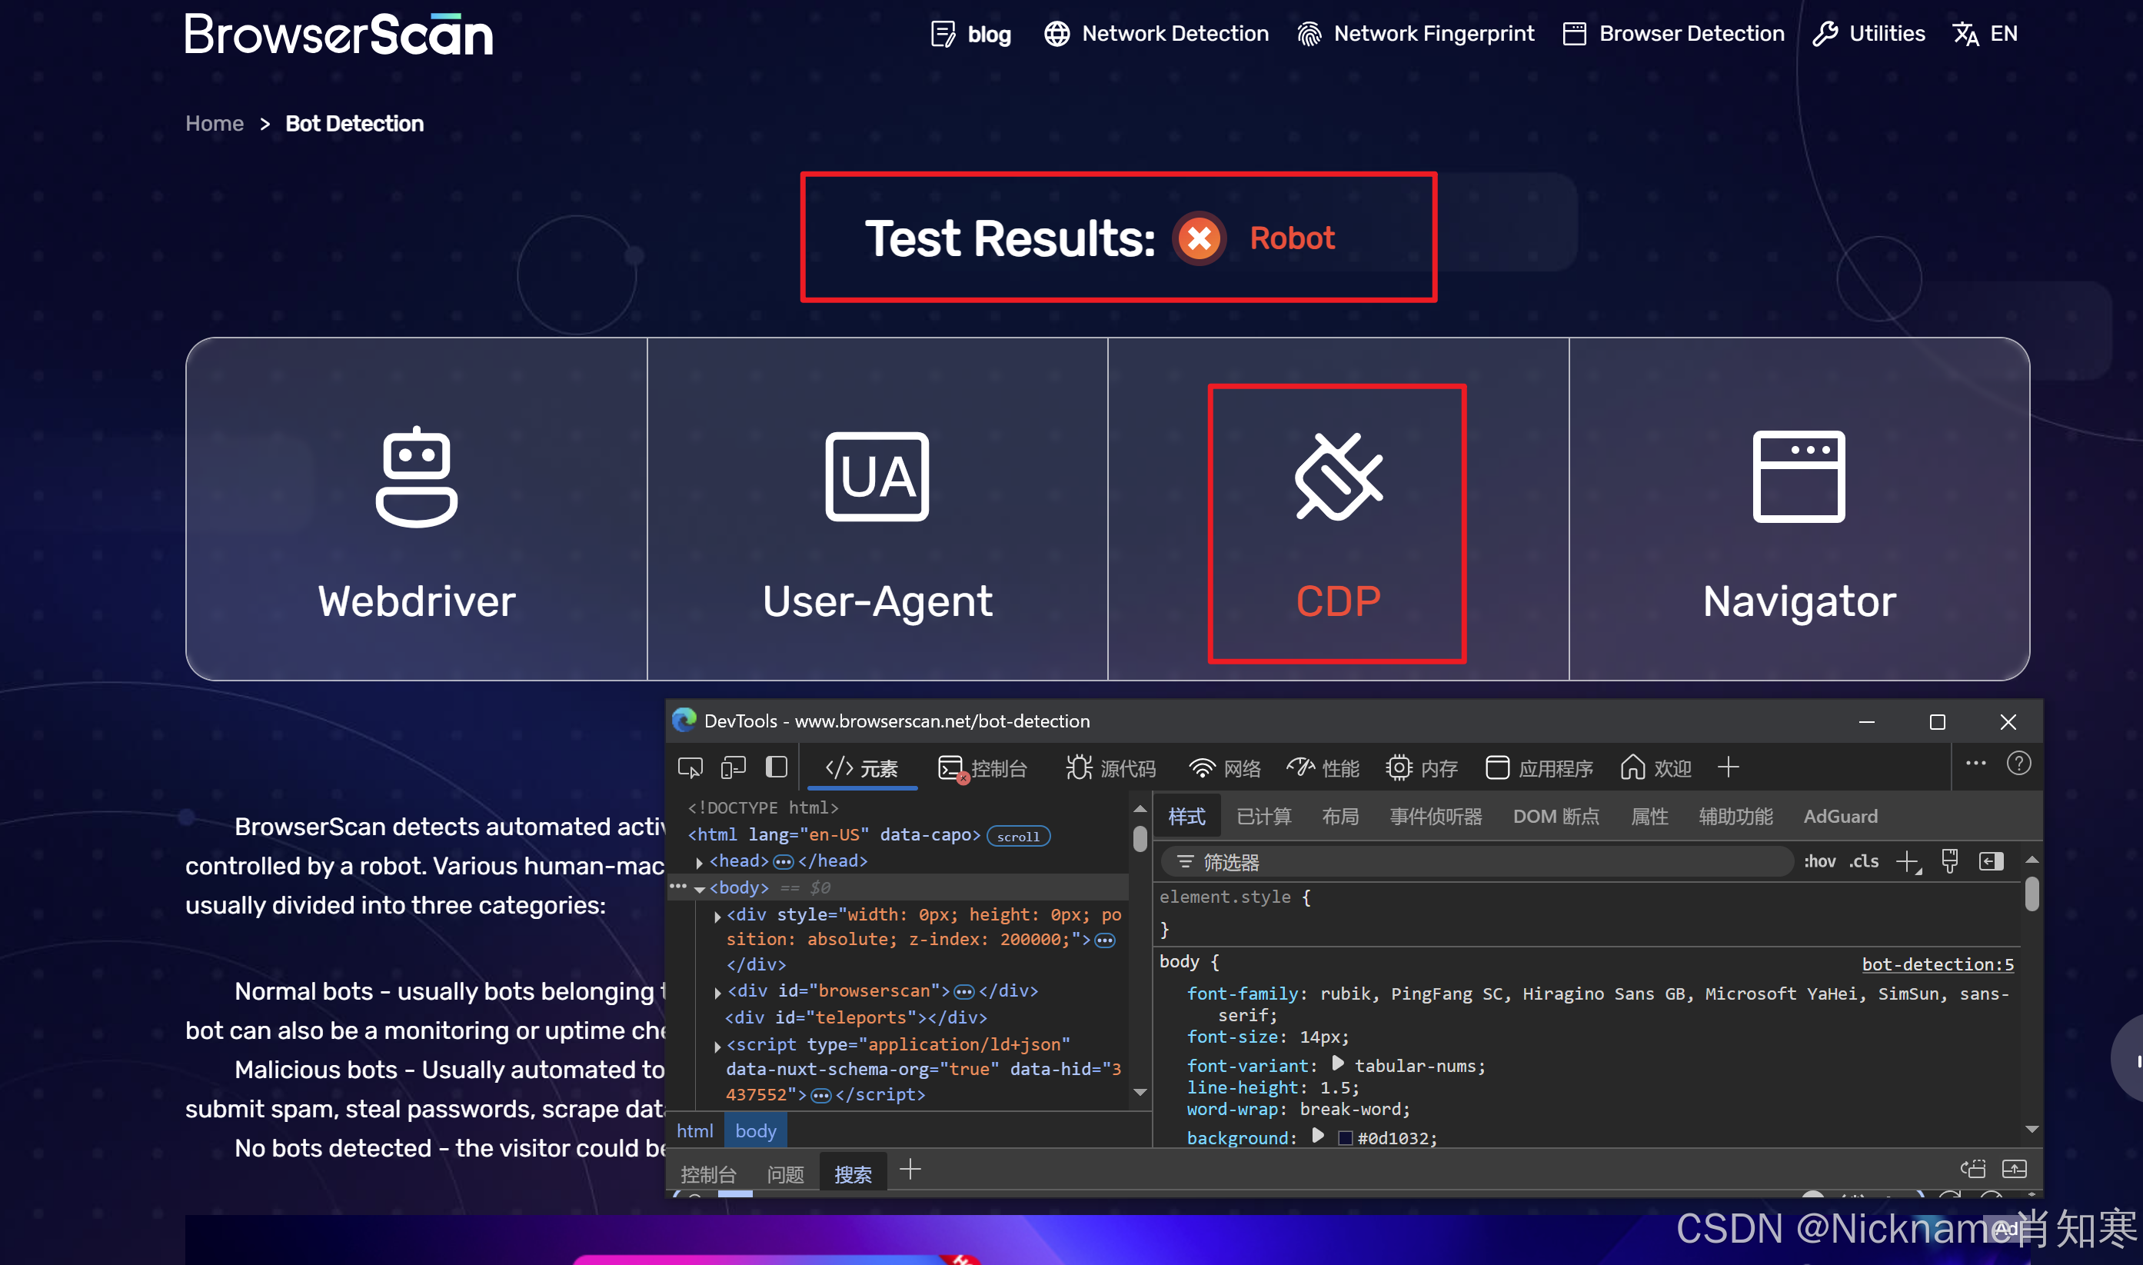
Task: Click the Webdriver robot icon
Action: click(x=417, y=476)
